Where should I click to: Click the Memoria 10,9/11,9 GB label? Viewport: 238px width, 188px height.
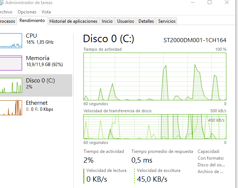[x=44, y=61]
